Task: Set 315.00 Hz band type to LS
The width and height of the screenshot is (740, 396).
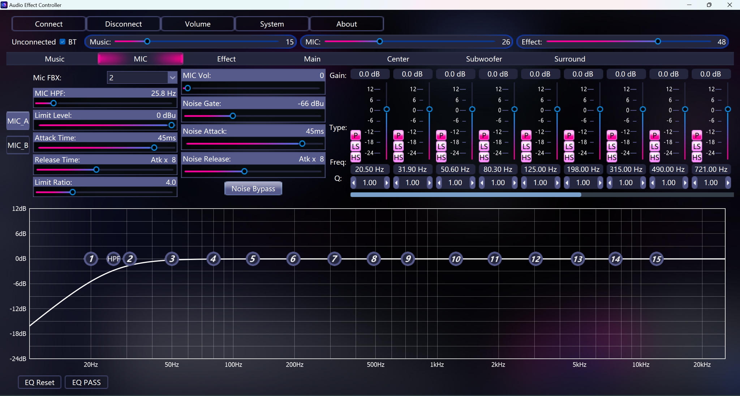Action: 612,146
